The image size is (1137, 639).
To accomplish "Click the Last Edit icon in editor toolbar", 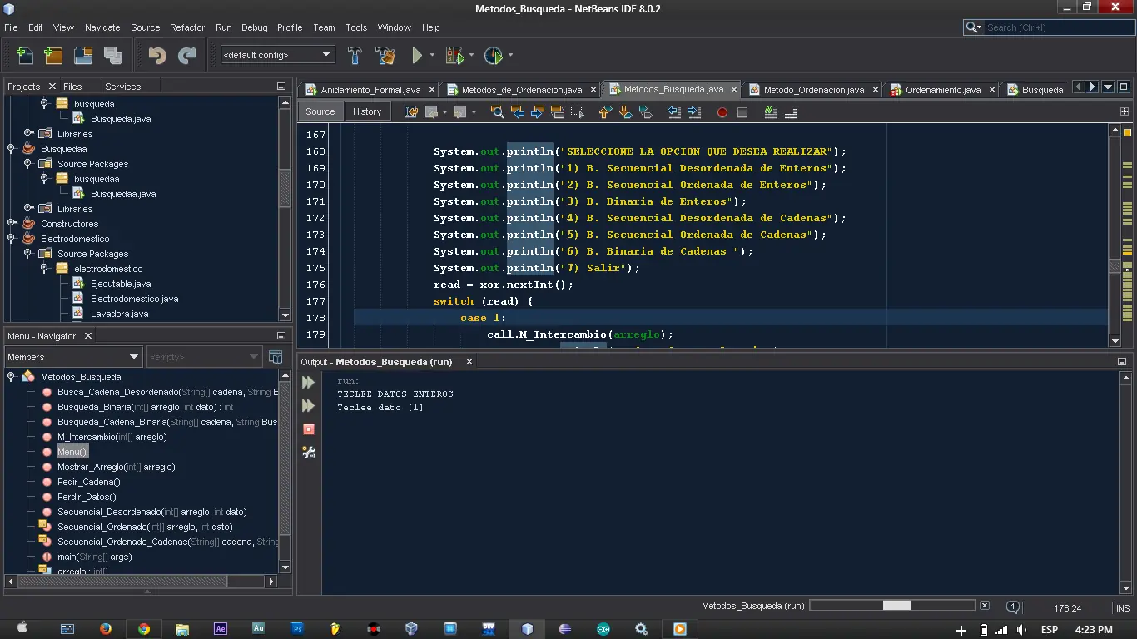I will [x=411, y=111].
